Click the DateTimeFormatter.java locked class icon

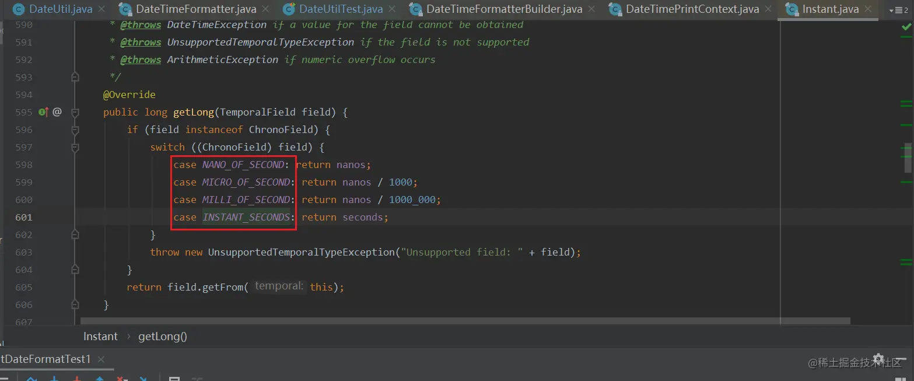(125, 9)
